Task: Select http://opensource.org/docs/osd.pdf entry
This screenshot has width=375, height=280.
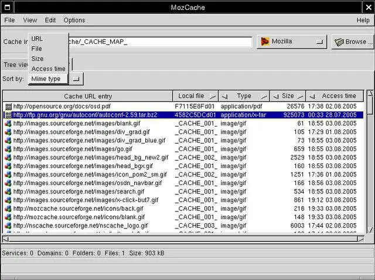Action: pos(62,107)
